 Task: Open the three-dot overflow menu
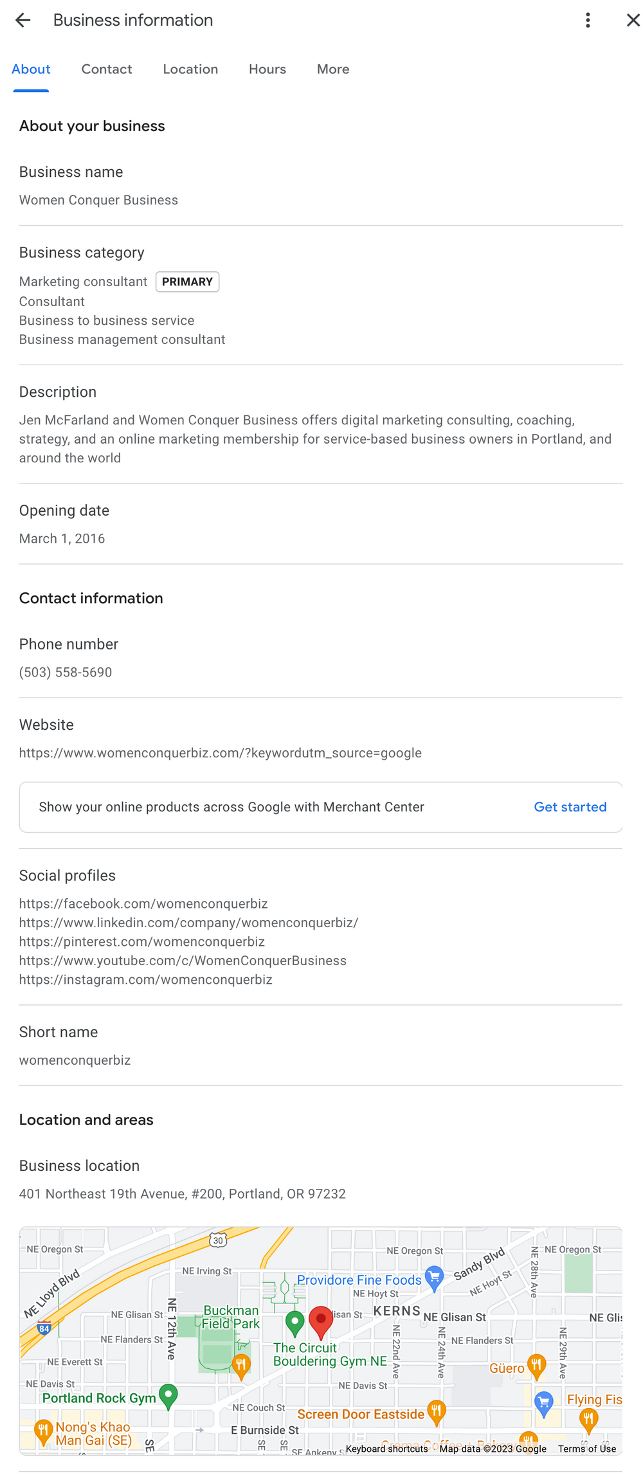(x=588, y=20)
